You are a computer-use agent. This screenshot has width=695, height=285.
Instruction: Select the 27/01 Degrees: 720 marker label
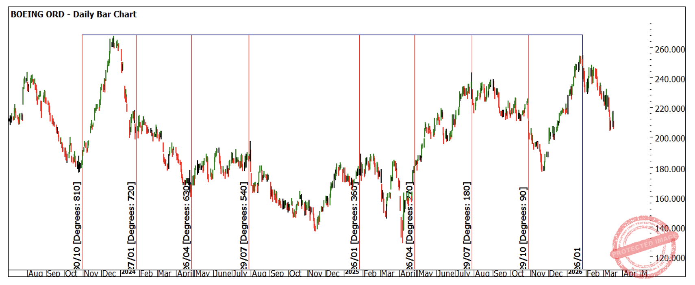click(131, 225)
